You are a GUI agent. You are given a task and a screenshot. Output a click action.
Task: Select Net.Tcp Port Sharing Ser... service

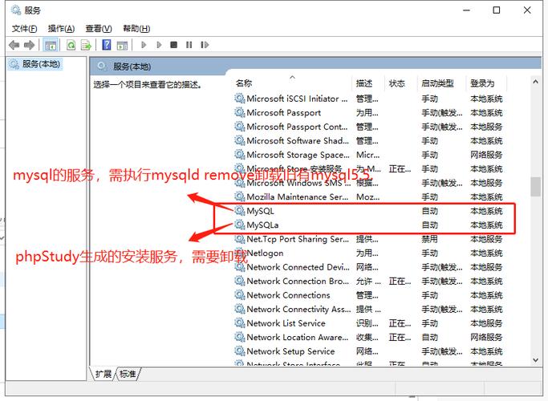pyautogui.click(x=370, y=239)
